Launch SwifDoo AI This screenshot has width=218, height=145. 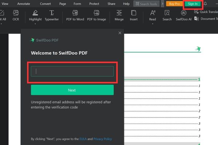point(183,15)
